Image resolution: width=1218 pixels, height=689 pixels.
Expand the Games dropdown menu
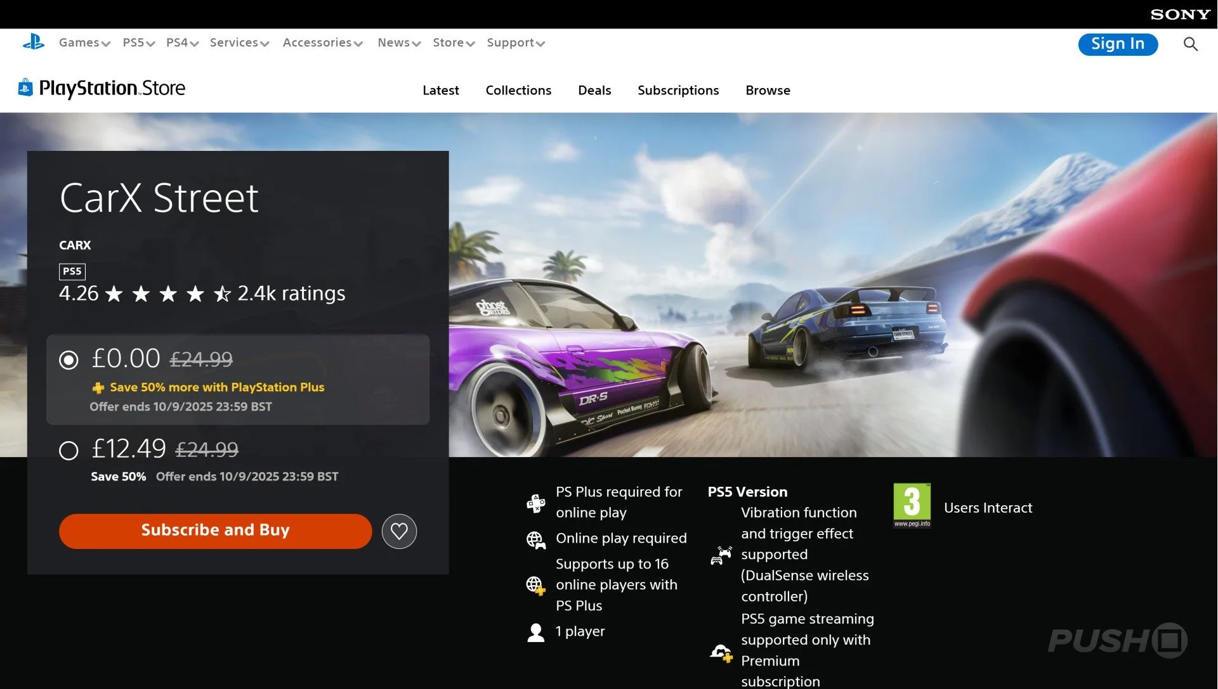tap(84, 42)
